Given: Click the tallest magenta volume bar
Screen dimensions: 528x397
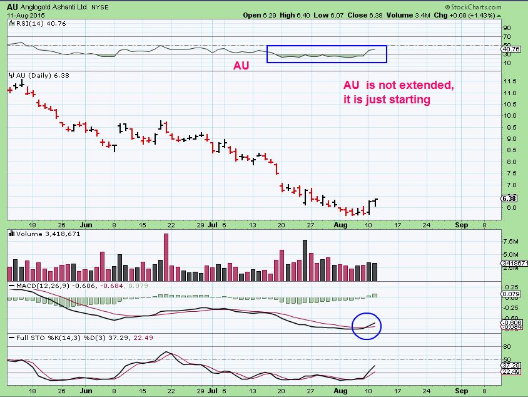Looking at the screenshot, I should click(x=166, y=257).
